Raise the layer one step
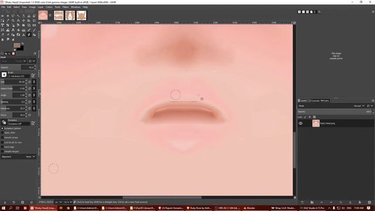 point(322,202)
